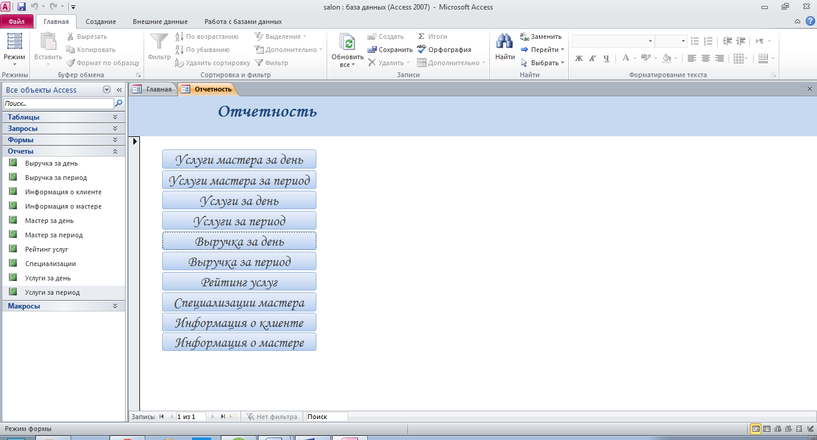Open the Работа с базами данных tab
This screenshot has width=817, height=440.
point(243,22)
